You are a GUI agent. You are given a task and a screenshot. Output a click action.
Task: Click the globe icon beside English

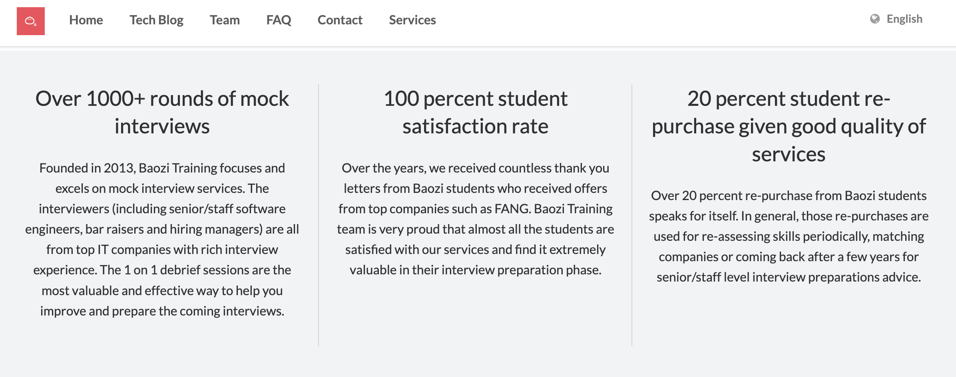tap(875, 19)
